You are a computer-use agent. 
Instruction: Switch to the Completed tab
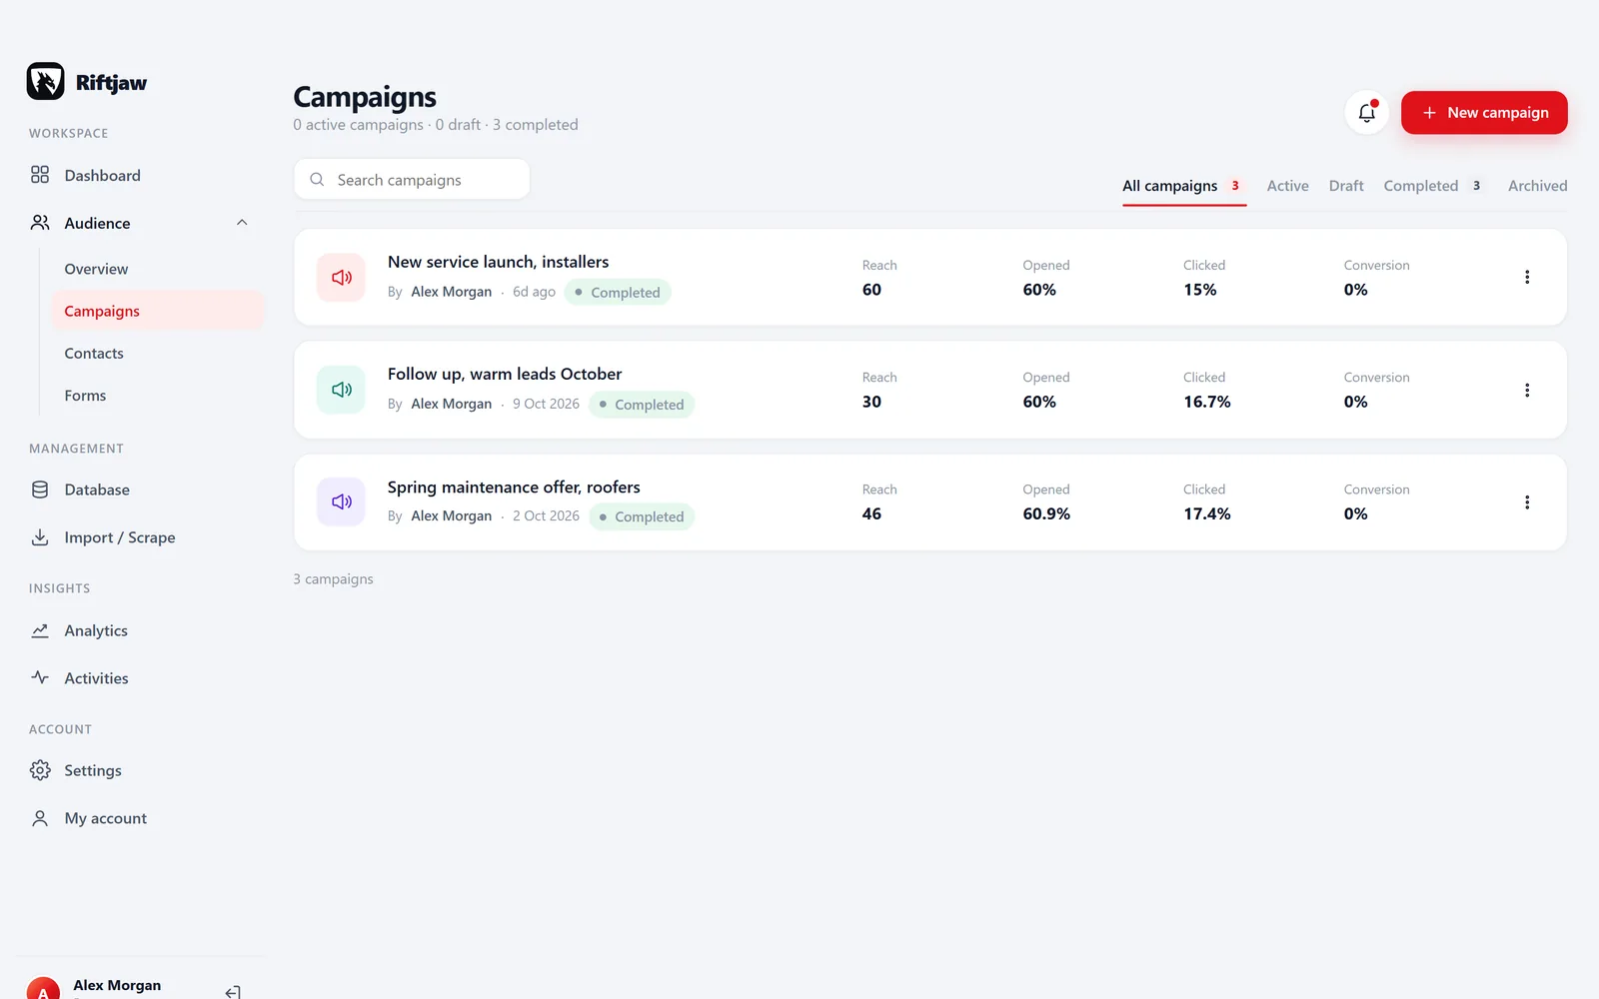click(x=1433, y=186)
